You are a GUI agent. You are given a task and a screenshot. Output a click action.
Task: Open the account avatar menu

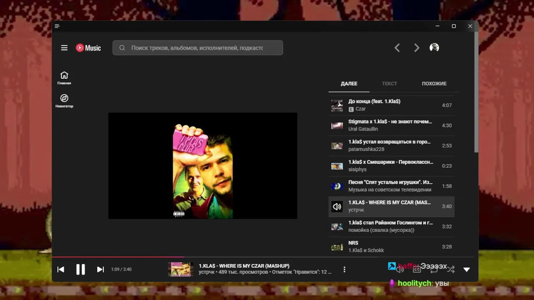(434, 47)
